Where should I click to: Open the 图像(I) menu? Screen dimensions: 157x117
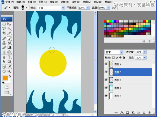[32, 2]
